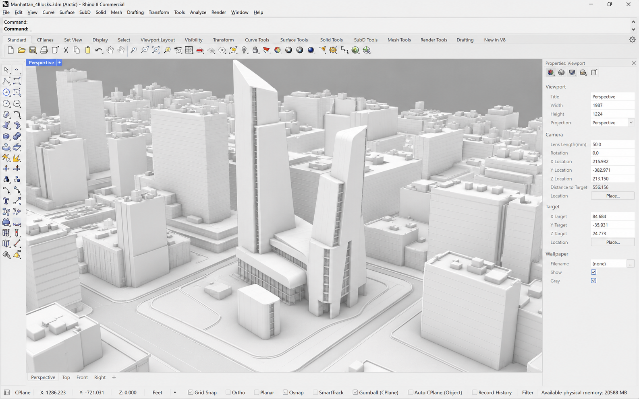Edit the X Target value 84.684
This screenshot has width=639, height=399.
(x=612, y=216)
